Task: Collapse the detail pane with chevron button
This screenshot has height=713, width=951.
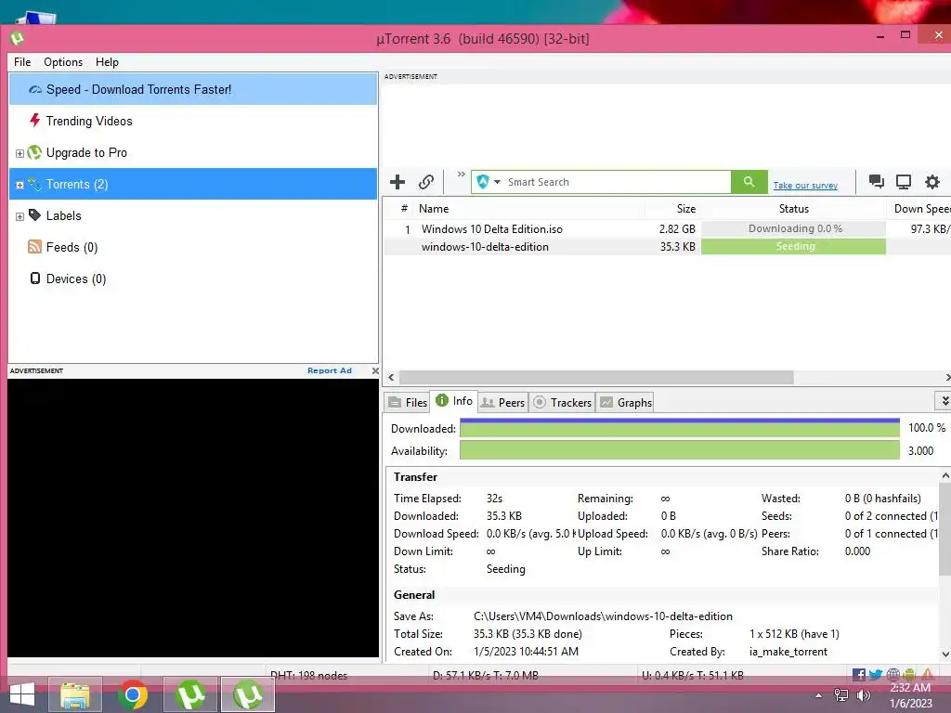Action: (x=944, y=401)
